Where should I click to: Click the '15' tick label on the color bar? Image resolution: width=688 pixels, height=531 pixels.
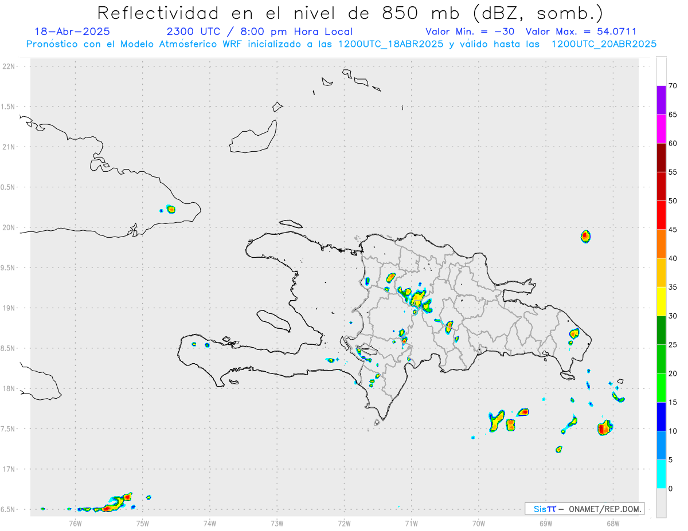(673, 402)
